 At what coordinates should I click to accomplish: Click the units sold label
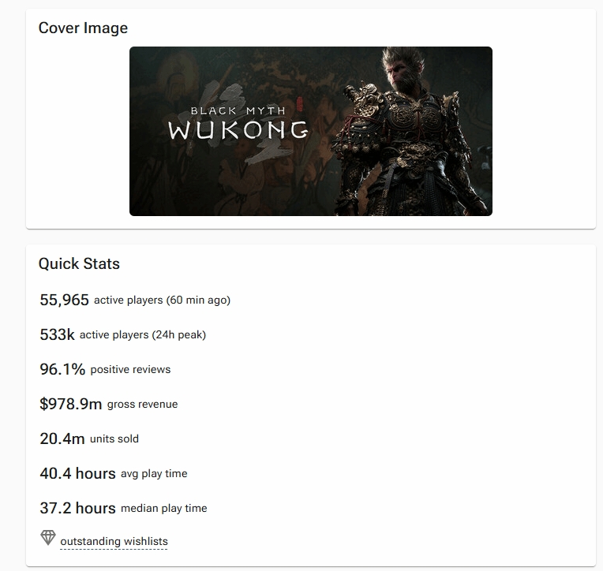114,439
